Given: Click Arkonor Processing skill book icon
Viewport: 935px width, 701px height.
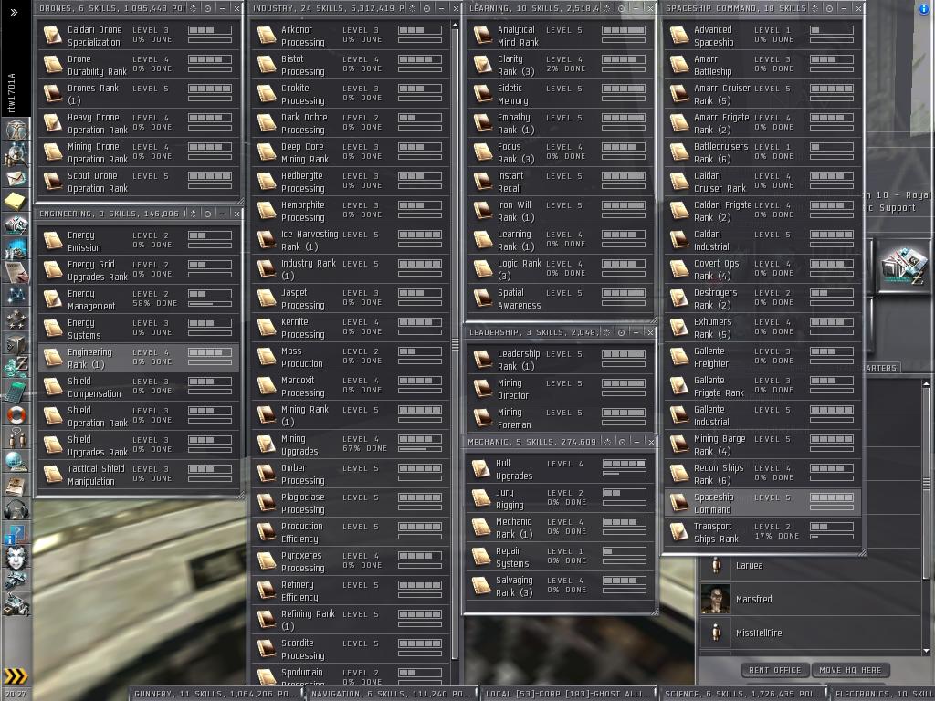Looking at the screenshot, I should pos(266,36).
